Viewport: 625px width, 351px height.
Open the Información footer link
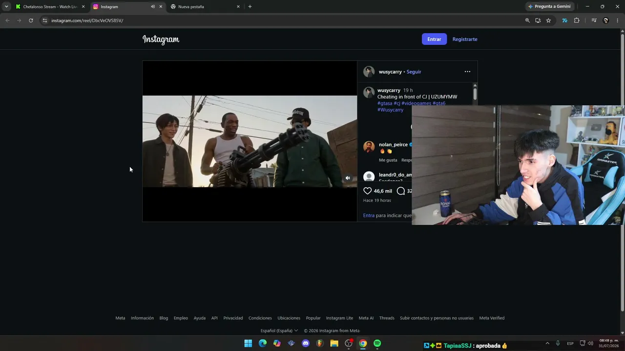[142, 318]
